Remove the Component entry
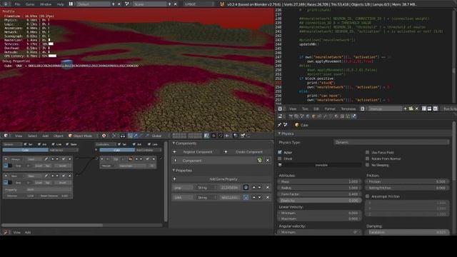 coord(268,161)
